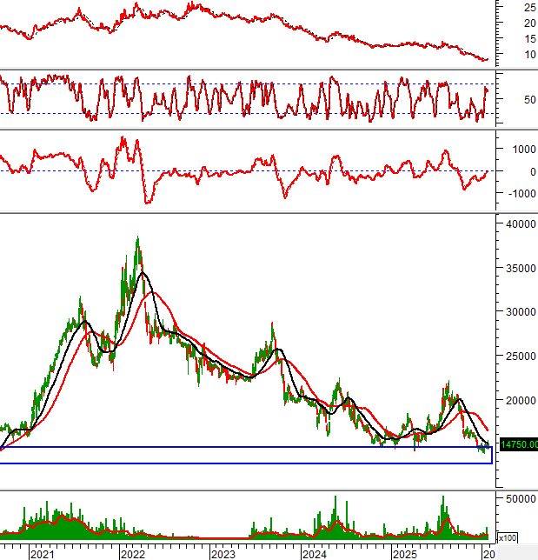Select the 2022 year marker
The width and height of the screenshot is (538, 560).
click(x=133, y=553)
